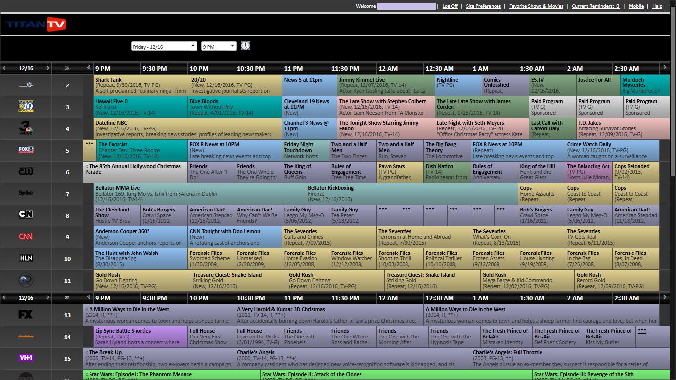Open Lip Sync Battle Shorties listing

[x=141, y=337]
